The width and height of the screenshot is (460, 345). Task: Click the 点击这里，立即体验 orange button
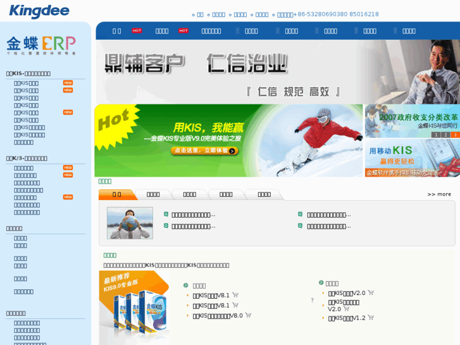click(x=204, y=151)
